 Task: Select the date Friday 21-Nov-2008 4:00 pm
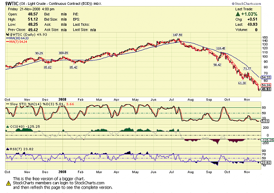tap(31, 9)
